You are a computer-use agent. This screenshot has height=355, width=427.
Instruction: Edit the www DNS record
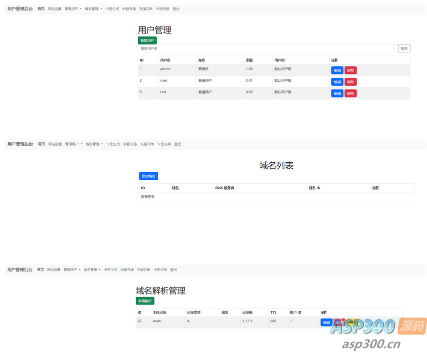[326, 323]
